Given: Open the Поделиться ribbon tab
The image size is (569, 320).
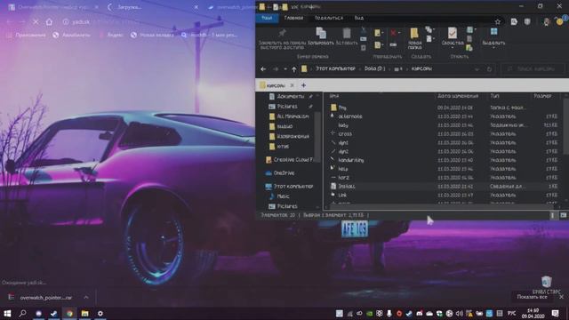Looking at the screenshot, I should click(x=329, y=18).
